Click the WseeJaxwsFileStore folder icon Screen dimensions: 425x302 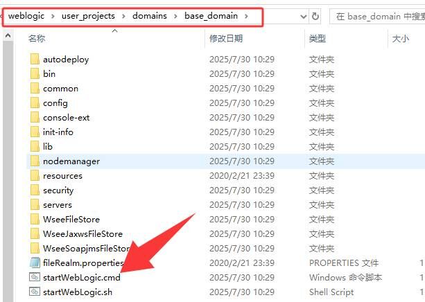click(35, 233)
